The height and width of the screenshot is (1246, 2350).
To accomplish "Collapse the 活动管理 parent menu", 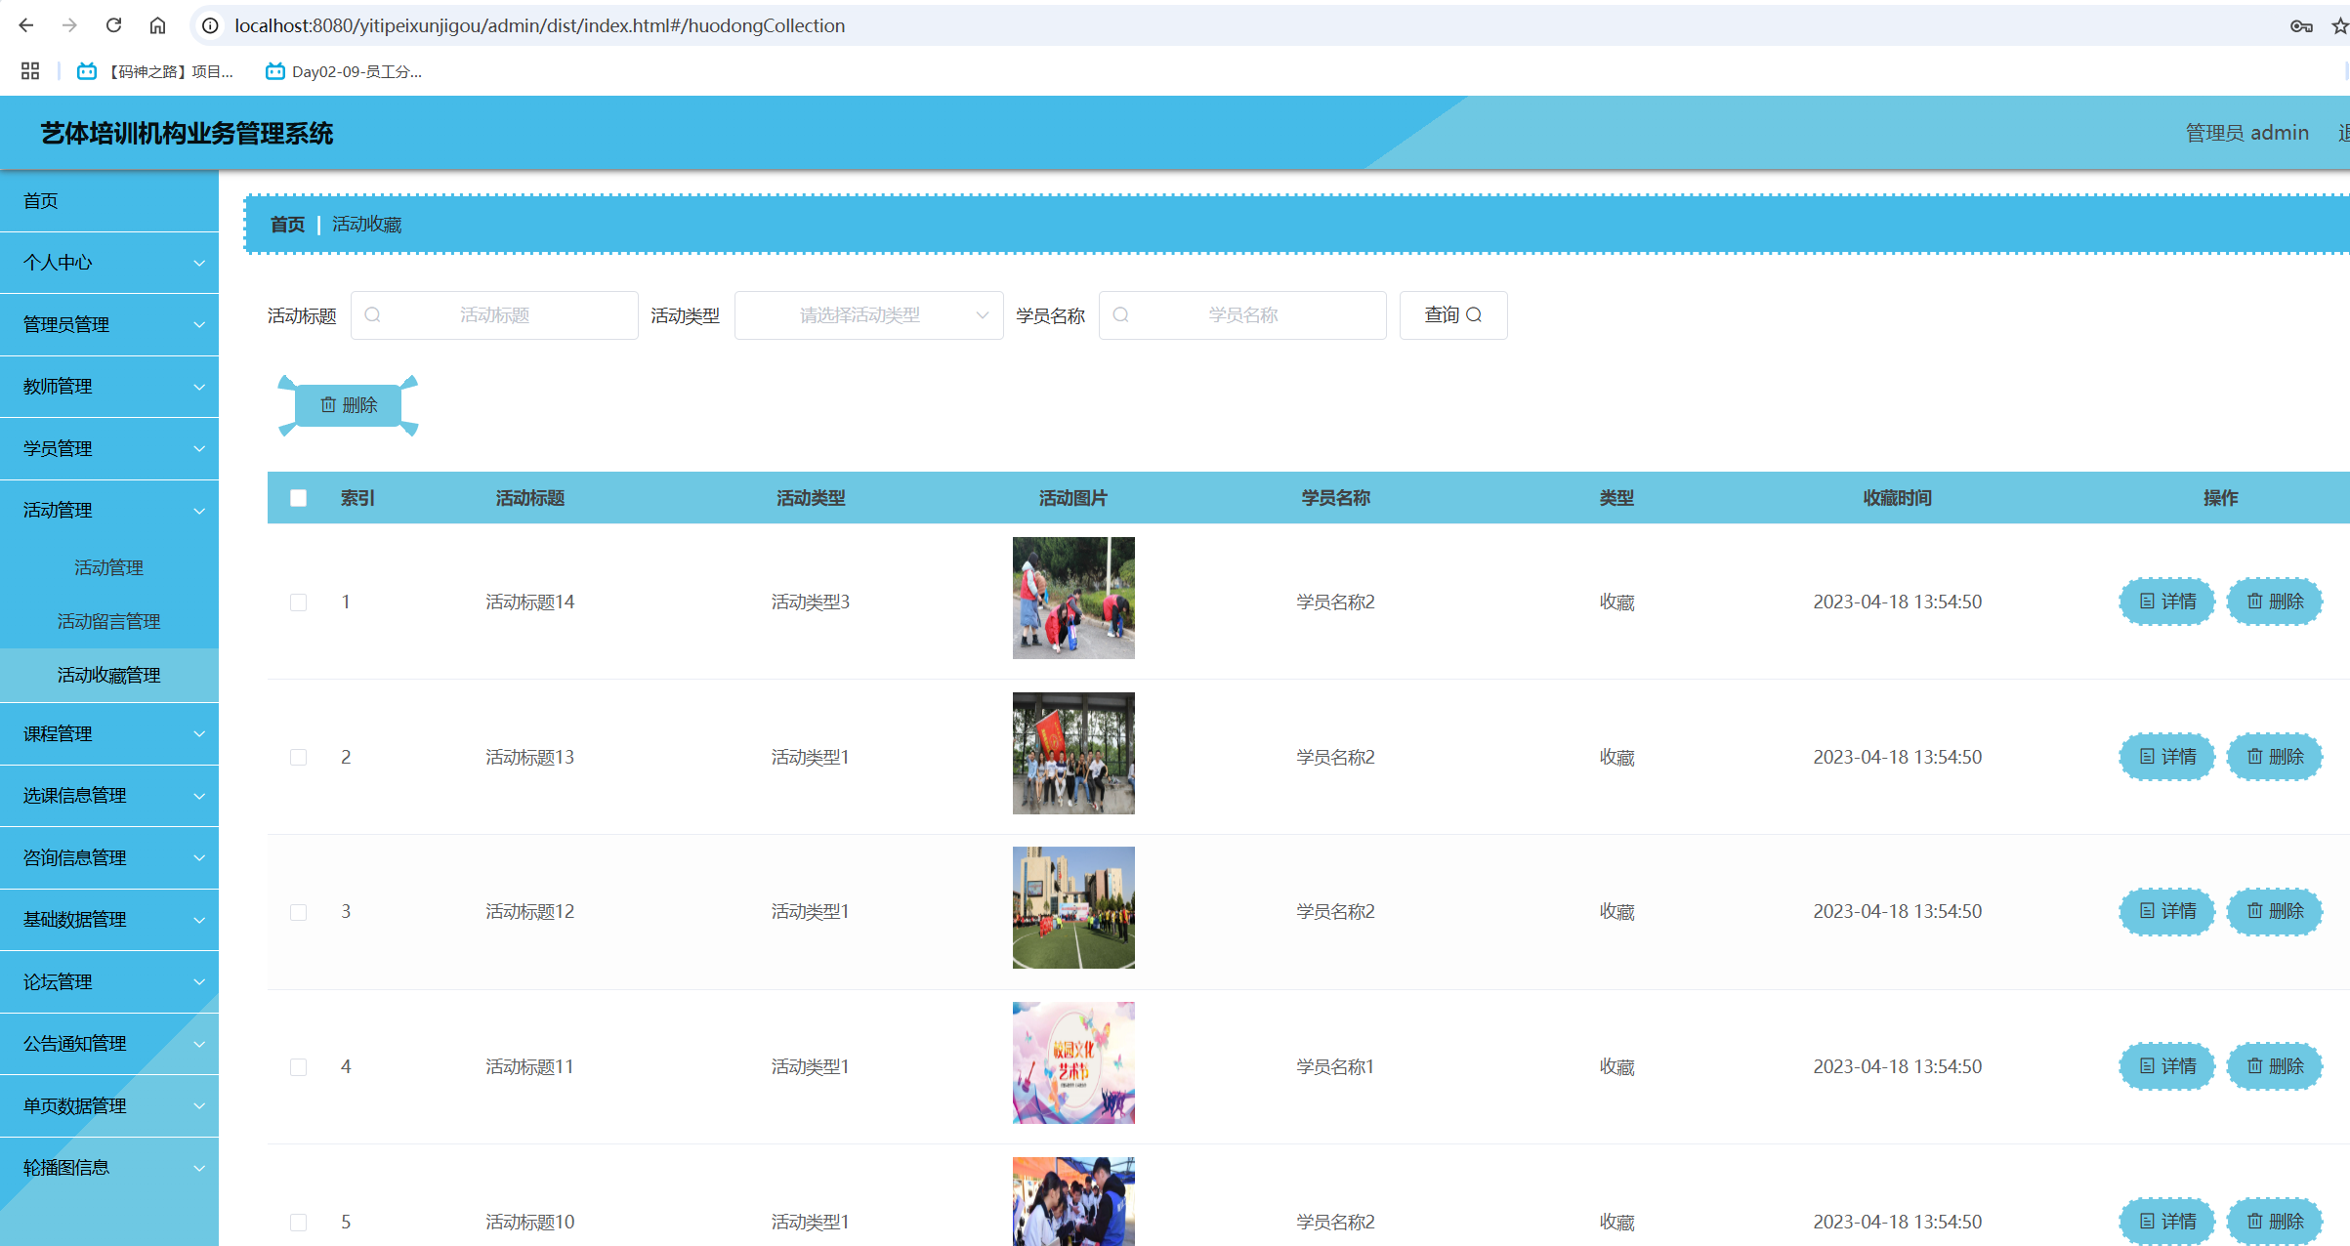I will click(109, 511).
